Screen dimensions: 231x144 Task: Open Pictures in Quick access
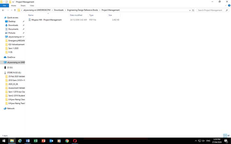pos(12,33)
